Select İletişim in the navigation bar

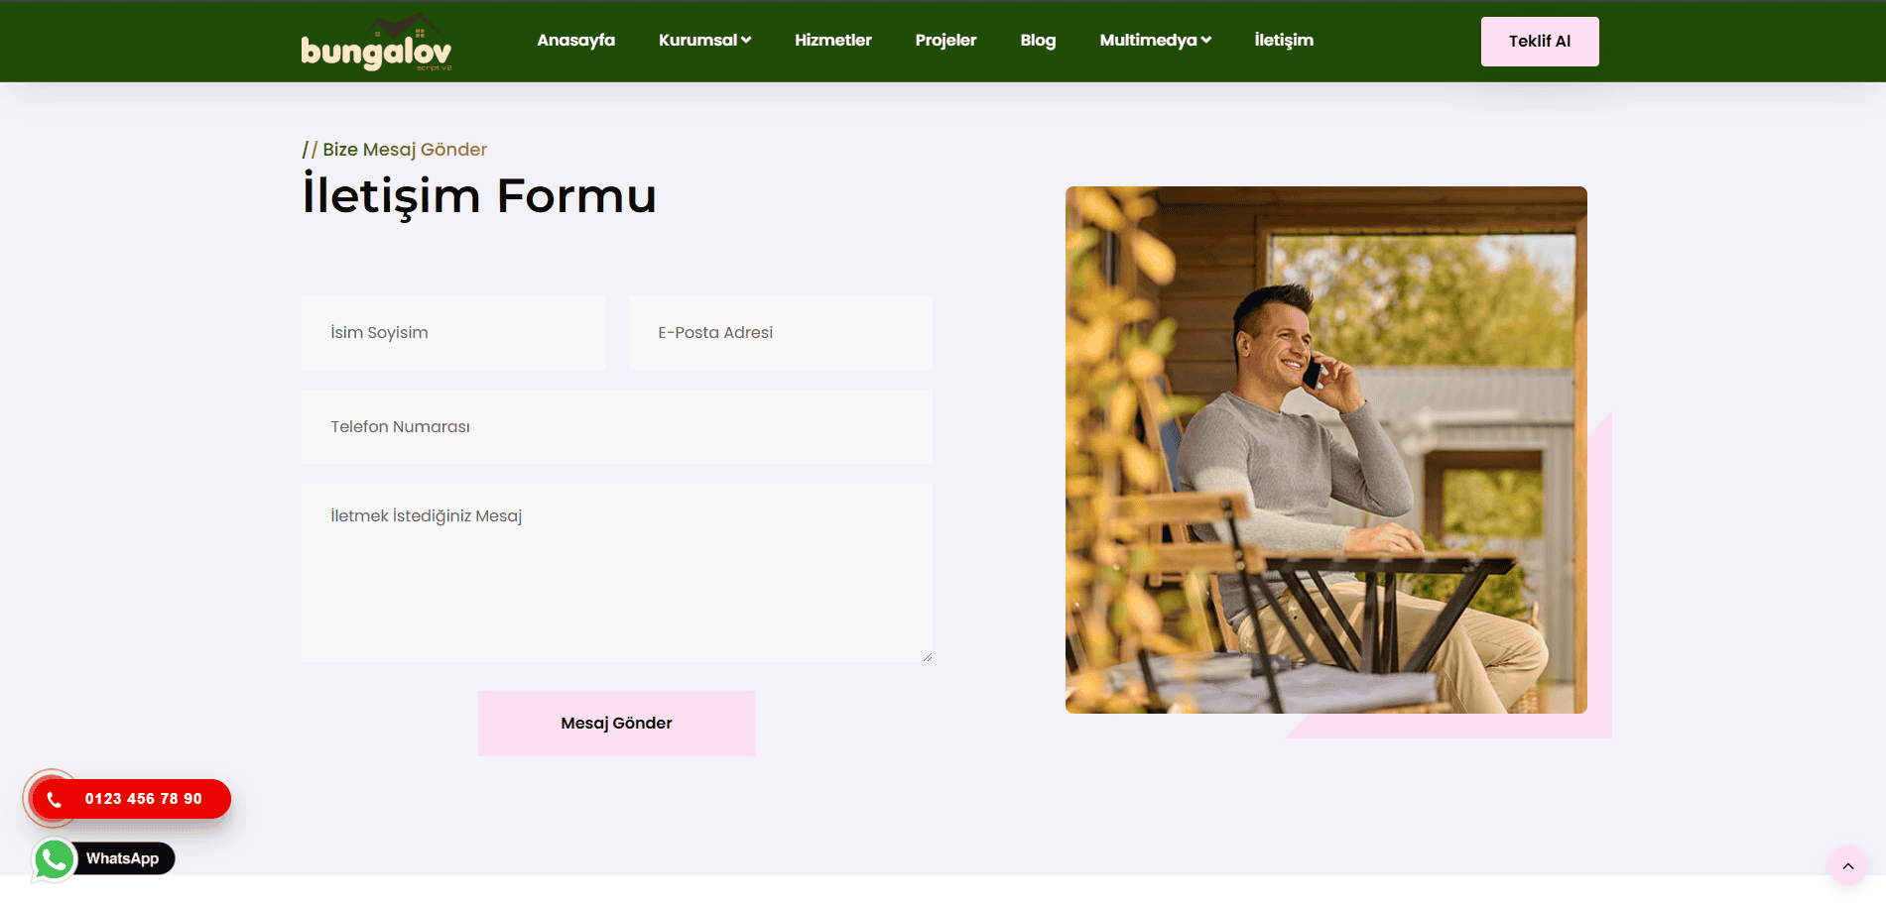point(1284,41)
